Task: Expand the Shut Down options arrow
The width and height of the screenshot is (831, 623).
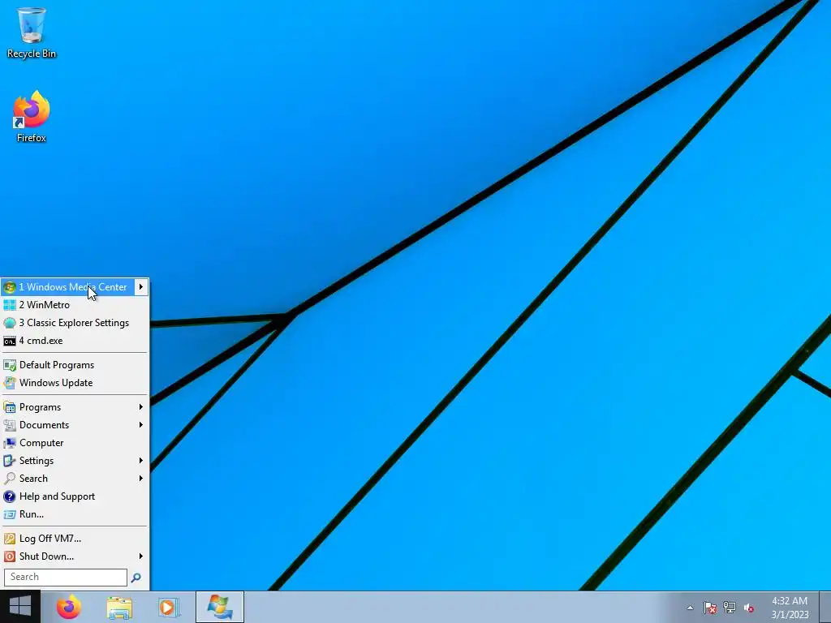Action: click(141, 556)
